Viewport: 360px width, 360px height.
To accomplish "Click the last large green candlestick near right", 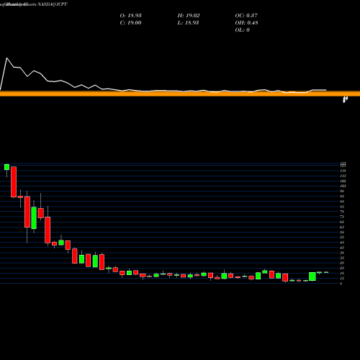I will click(x=312, y=276).
